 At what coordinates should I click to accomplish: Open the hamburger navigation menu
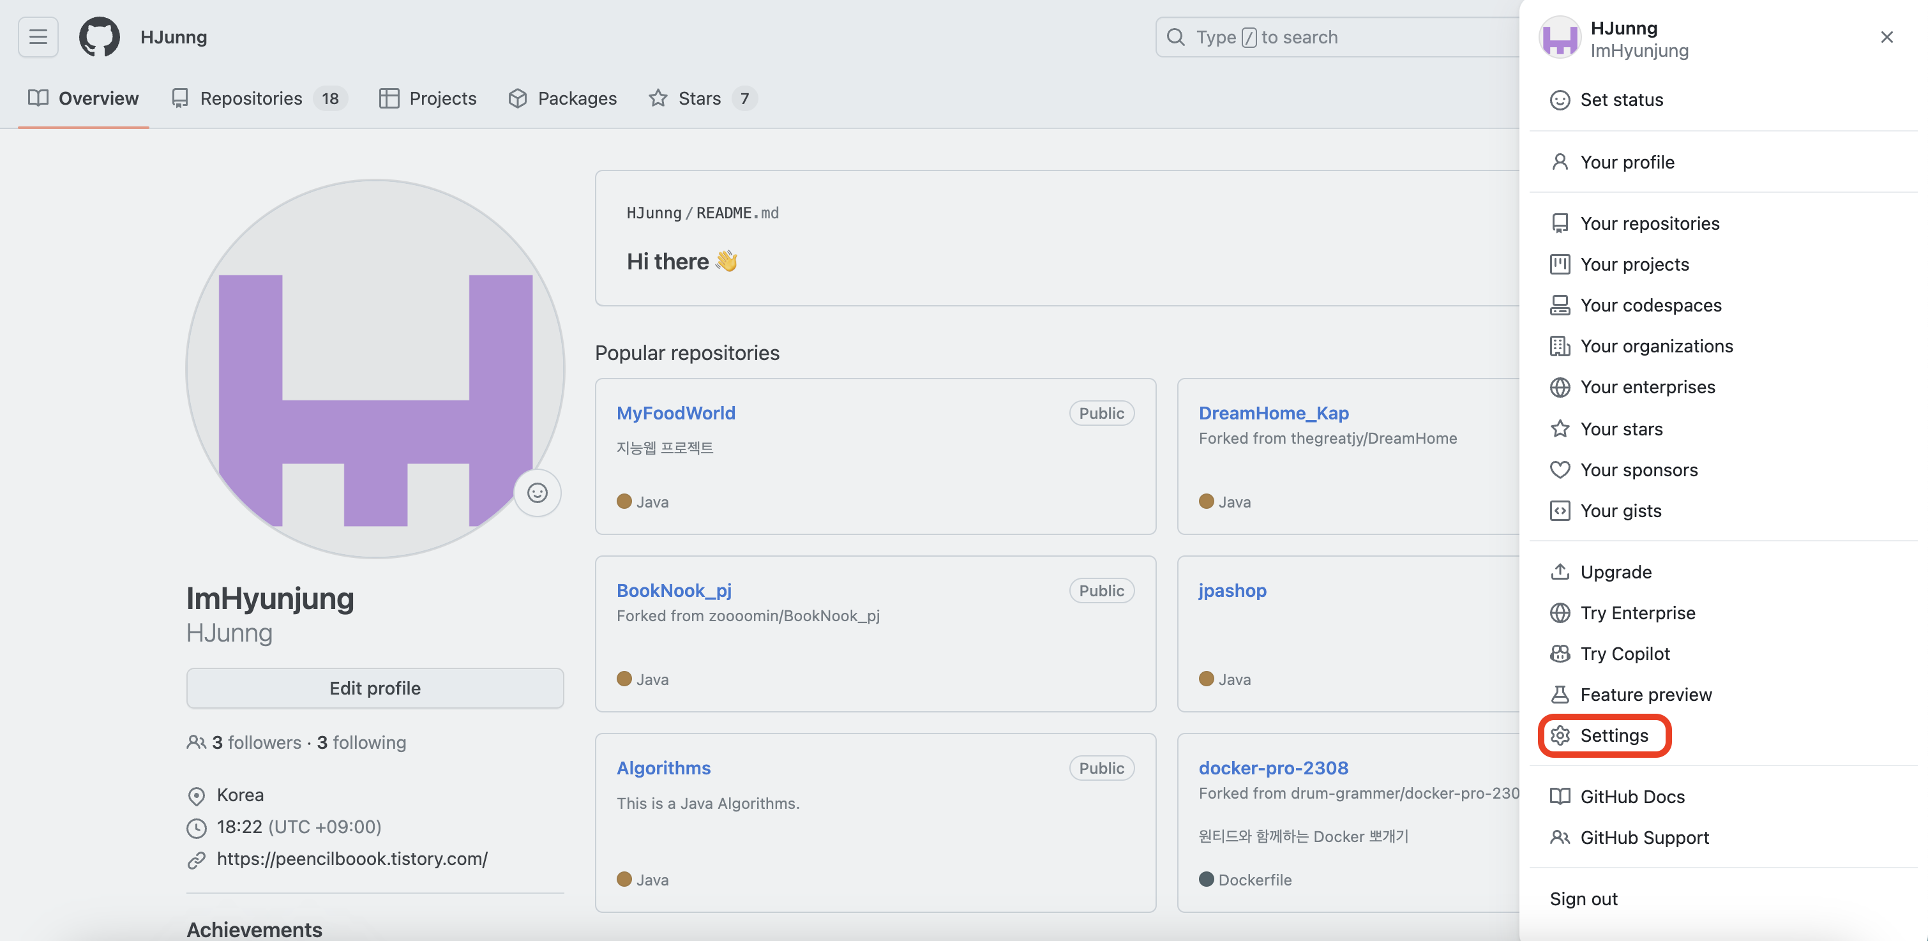(x=38, y=36)
